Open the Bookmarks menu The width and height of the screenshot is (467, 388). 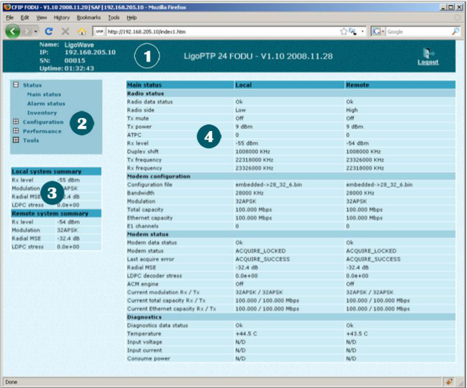[88, 18]
